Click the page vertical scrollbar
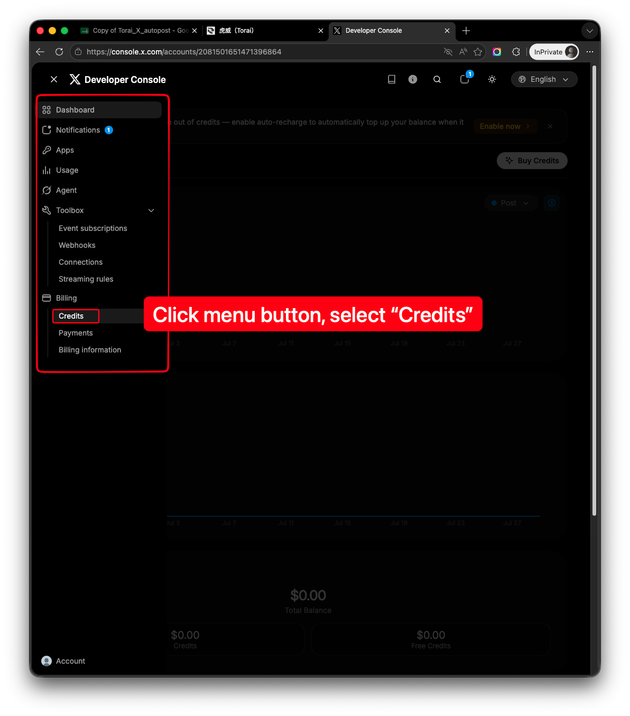 point(594,291)
